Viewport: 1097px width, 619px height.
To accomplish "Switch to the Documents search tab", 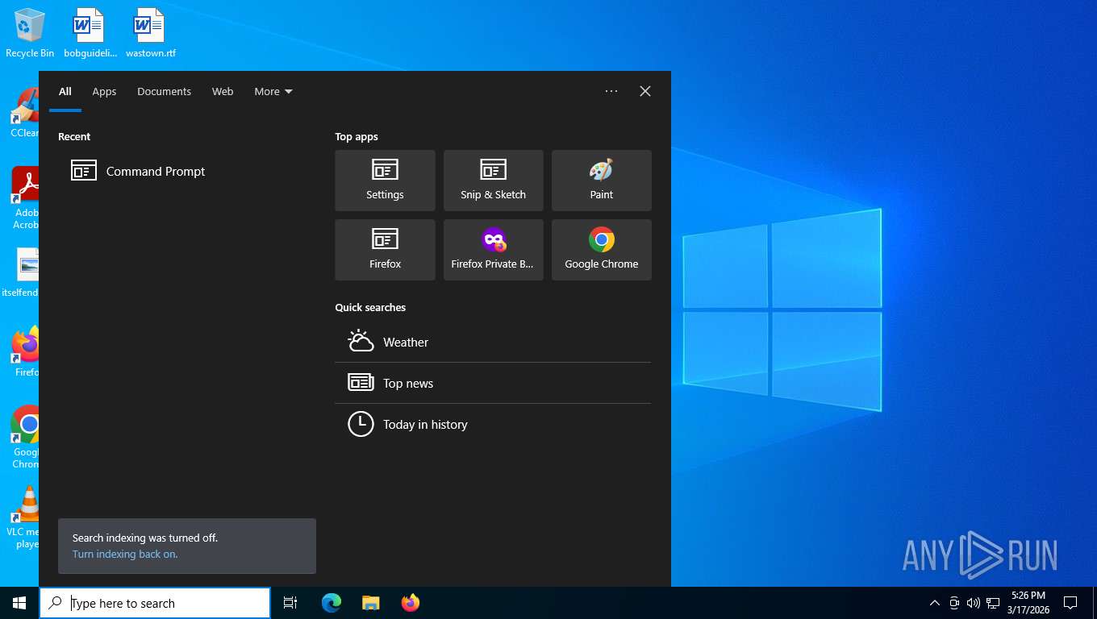I will click(164, 91).
